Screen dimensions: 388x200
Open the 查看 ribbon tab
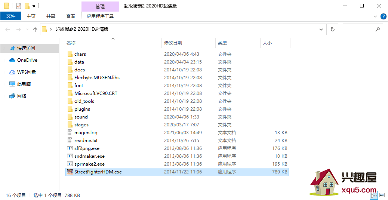71,16
